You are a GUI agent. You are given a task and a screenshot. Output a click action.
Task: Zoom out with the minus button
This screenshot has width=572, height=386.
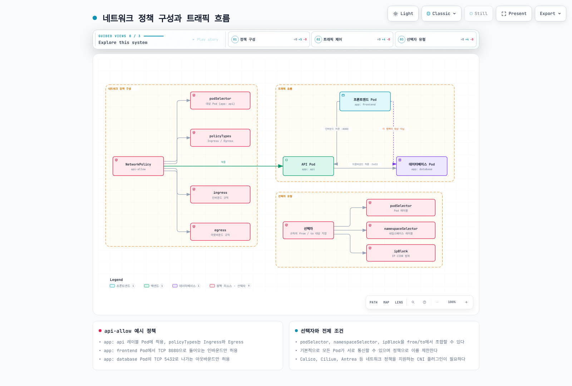pos(437,302)
